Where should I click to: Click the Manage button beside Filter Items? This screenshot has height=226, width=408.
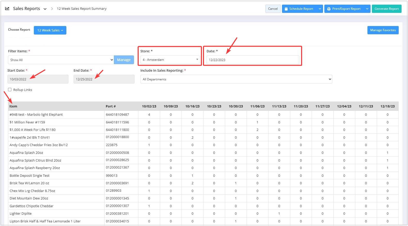(x=124, y=60)
